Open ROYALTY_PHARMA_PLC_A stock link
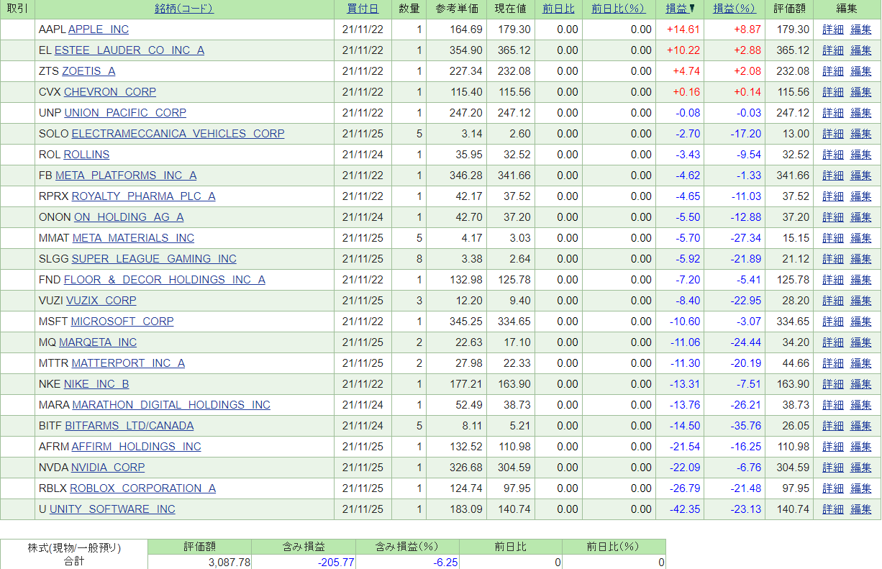The width and height of the screenshot is (882, 569). click(x=143, y=196)
